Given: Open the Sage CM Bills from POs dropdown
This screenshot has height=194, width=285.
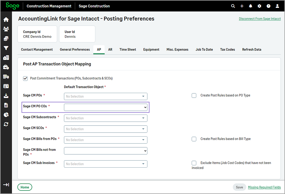Looking at the screenshot, I should [x=106, y=140].
